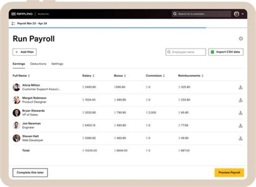
Task: Switch to the Settings tab
Action: tap(57, 64)
